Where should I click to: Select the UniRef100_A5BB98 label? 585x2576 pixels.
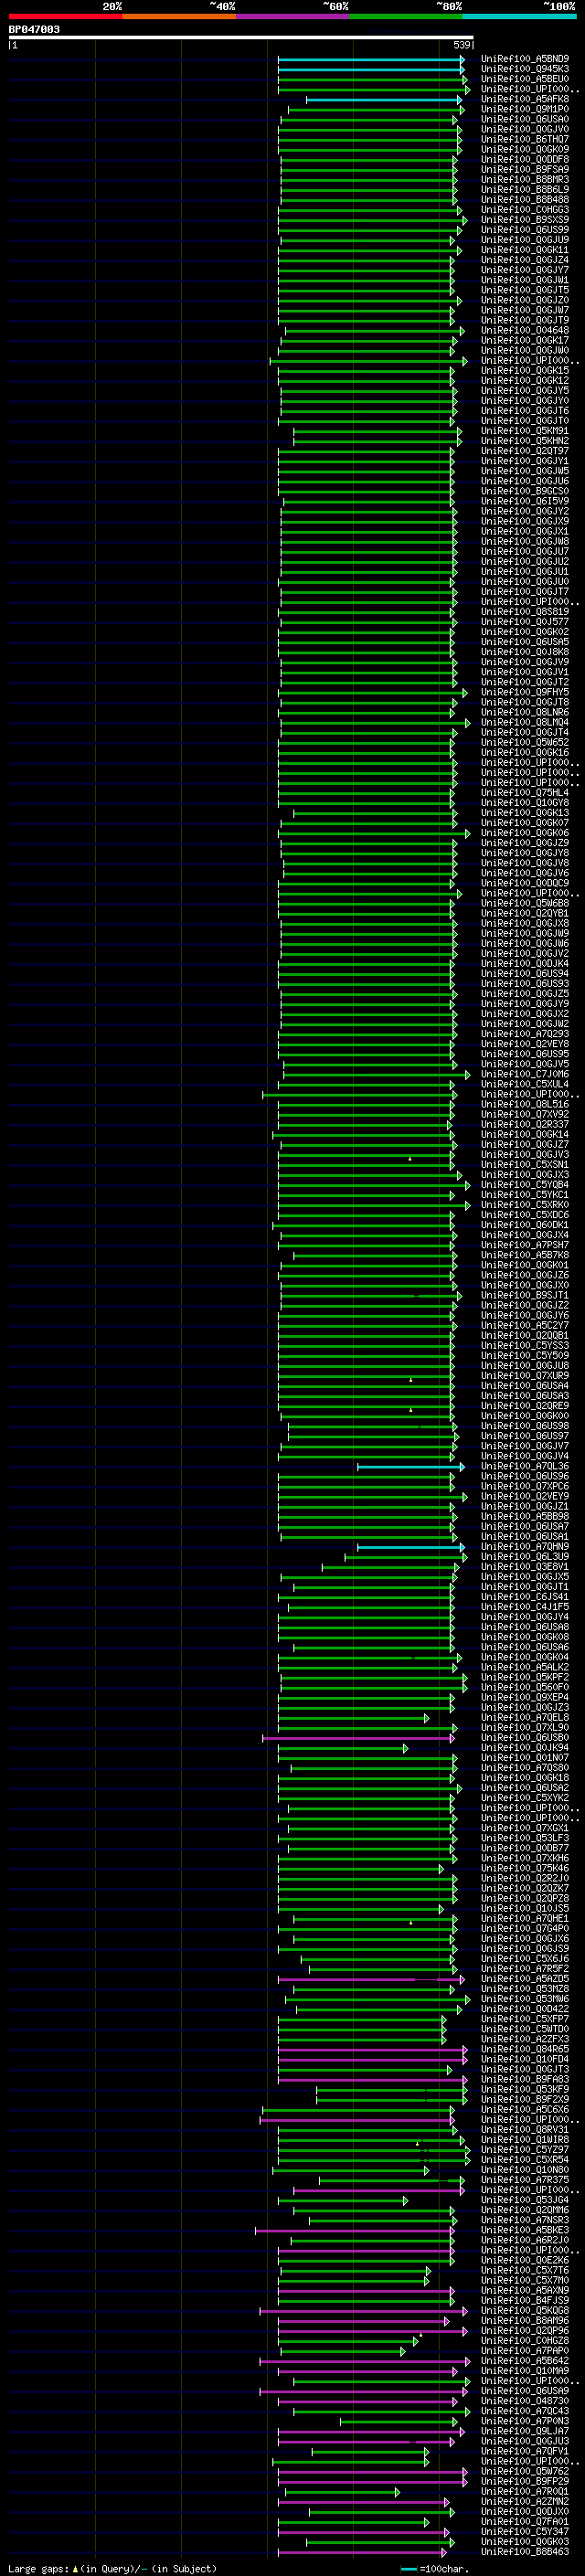click(x=525, y=1516)
